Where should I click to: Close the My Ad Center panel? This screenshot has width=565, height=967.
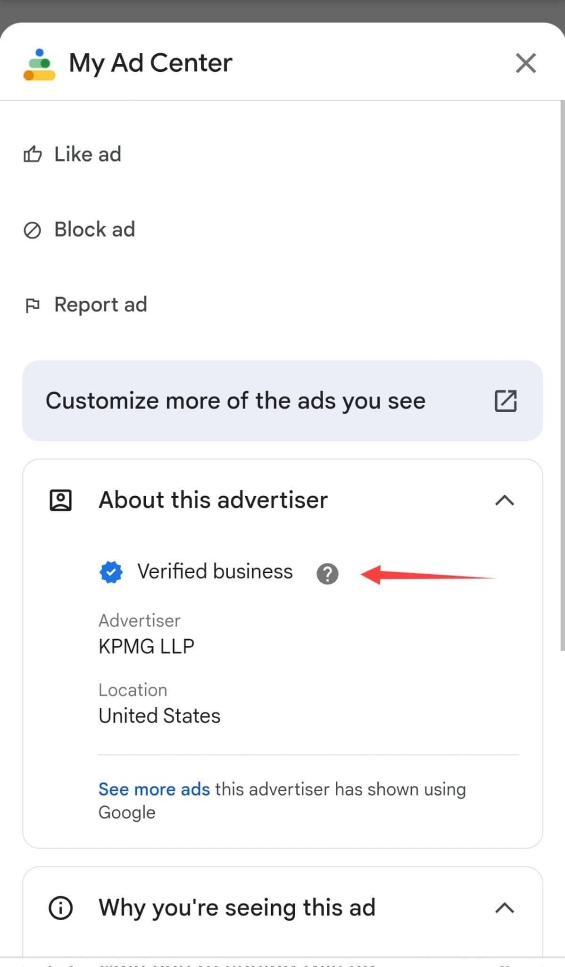coord(526,63)
